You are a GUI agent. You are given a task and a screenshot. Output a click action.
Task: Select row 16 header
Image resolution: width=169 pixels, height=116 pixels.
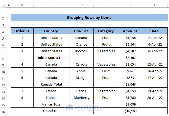(3, 111)
